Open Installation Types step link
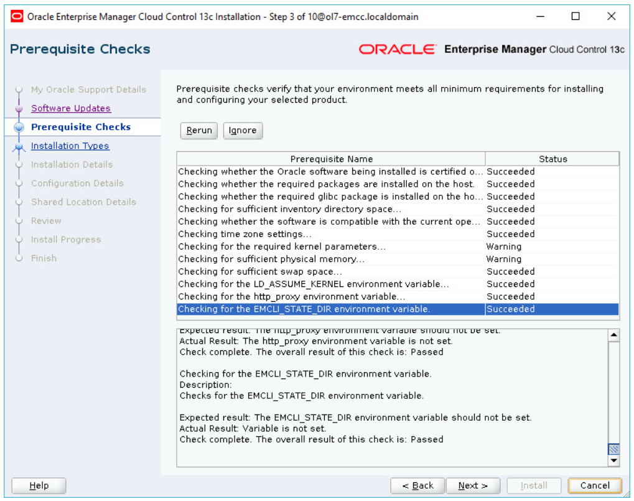634x501 pixels. [x=70, y=146]
